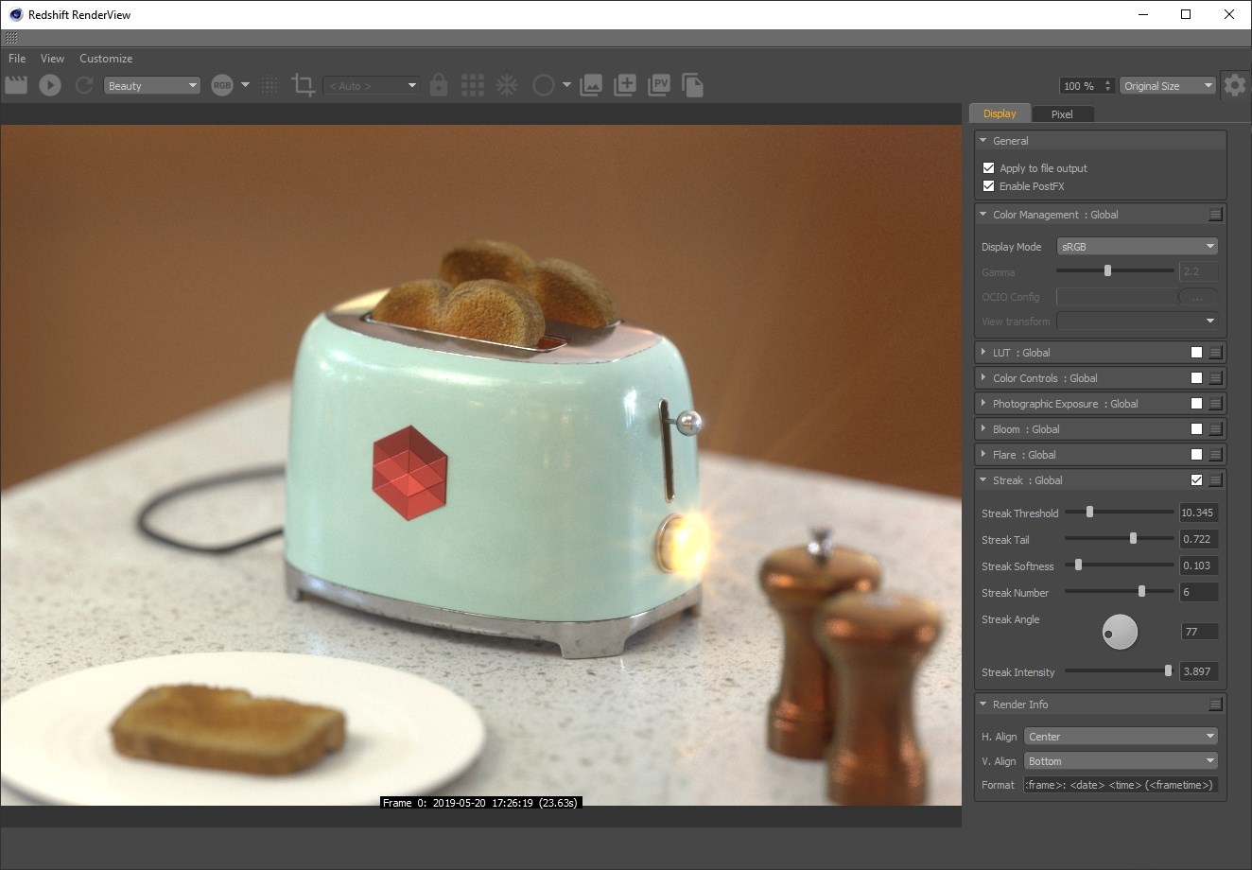
Task: Open the Beauty AOV dropdown
Action: pyautogui.click(x=152, y=85)
